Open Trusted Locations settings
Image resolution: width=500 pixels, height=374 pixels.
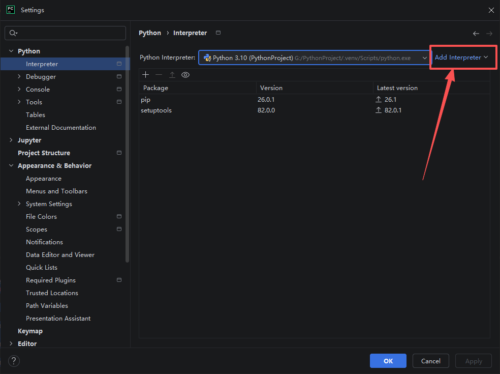tap(52, 293)
